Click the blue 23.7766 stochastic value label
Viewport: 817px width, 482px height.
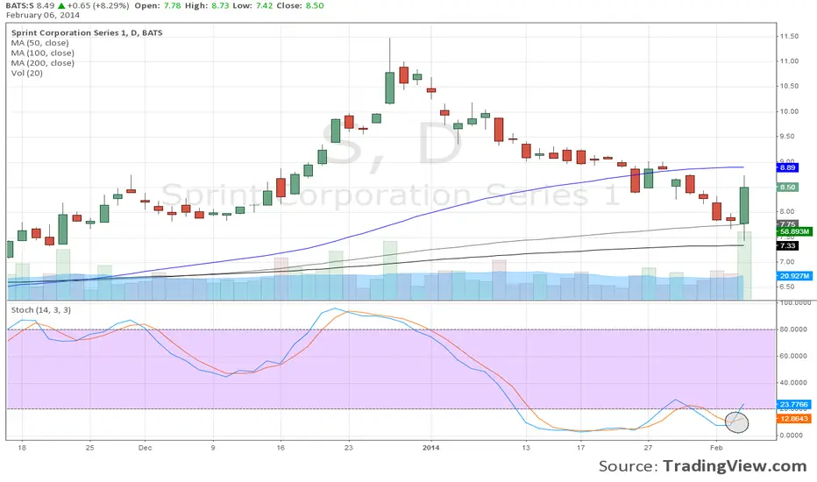pos(794,404)
